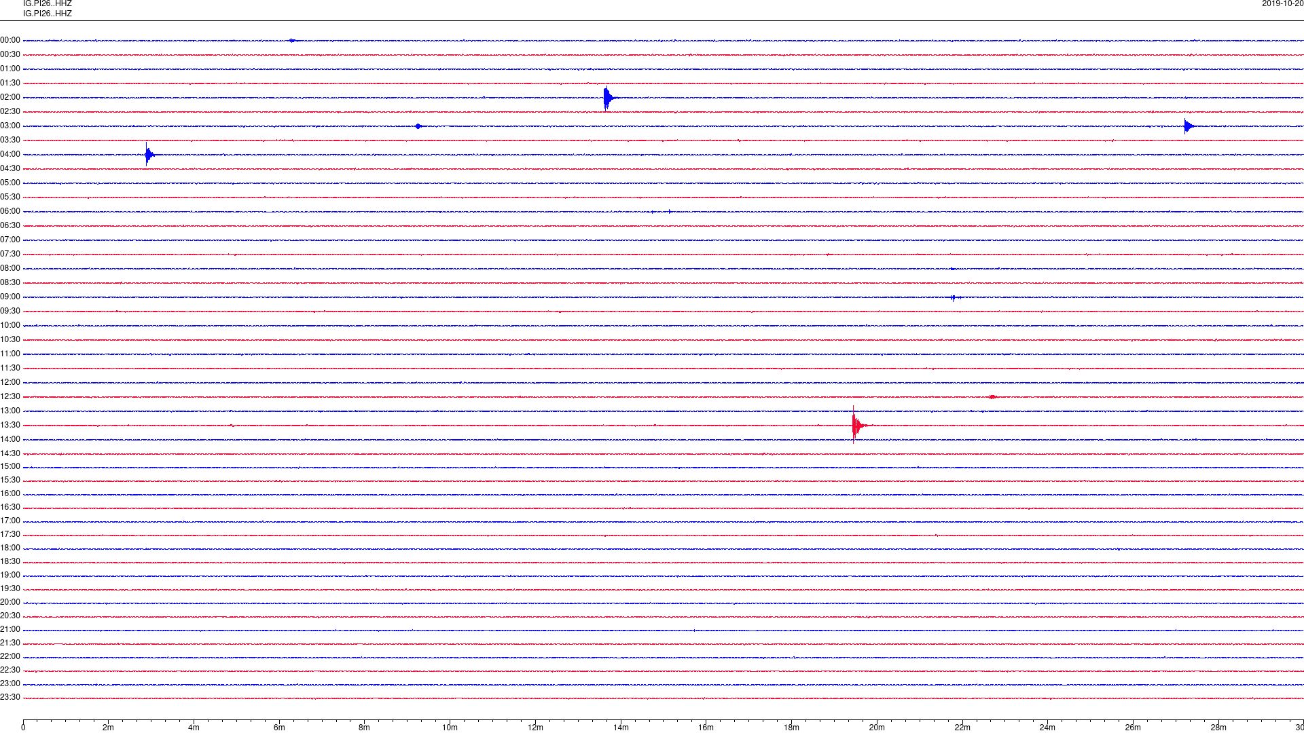Click the 4m tick label on time axis

tap(194, 728)
